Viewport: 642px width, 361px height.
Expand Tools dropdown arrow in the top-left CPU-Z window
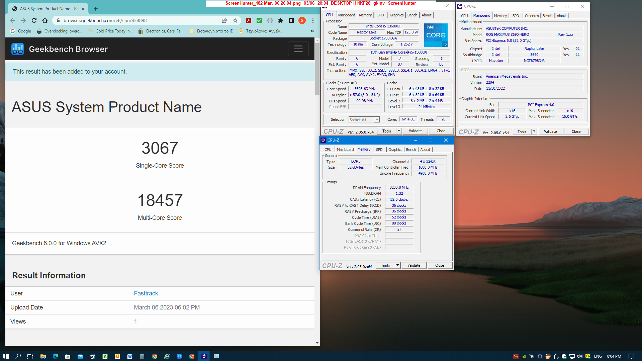pos(399,131)
